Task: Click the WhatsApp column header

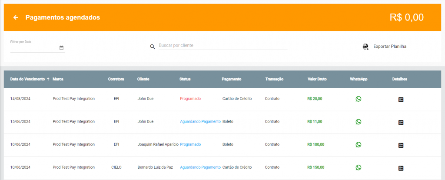Action: click(359, 79)
